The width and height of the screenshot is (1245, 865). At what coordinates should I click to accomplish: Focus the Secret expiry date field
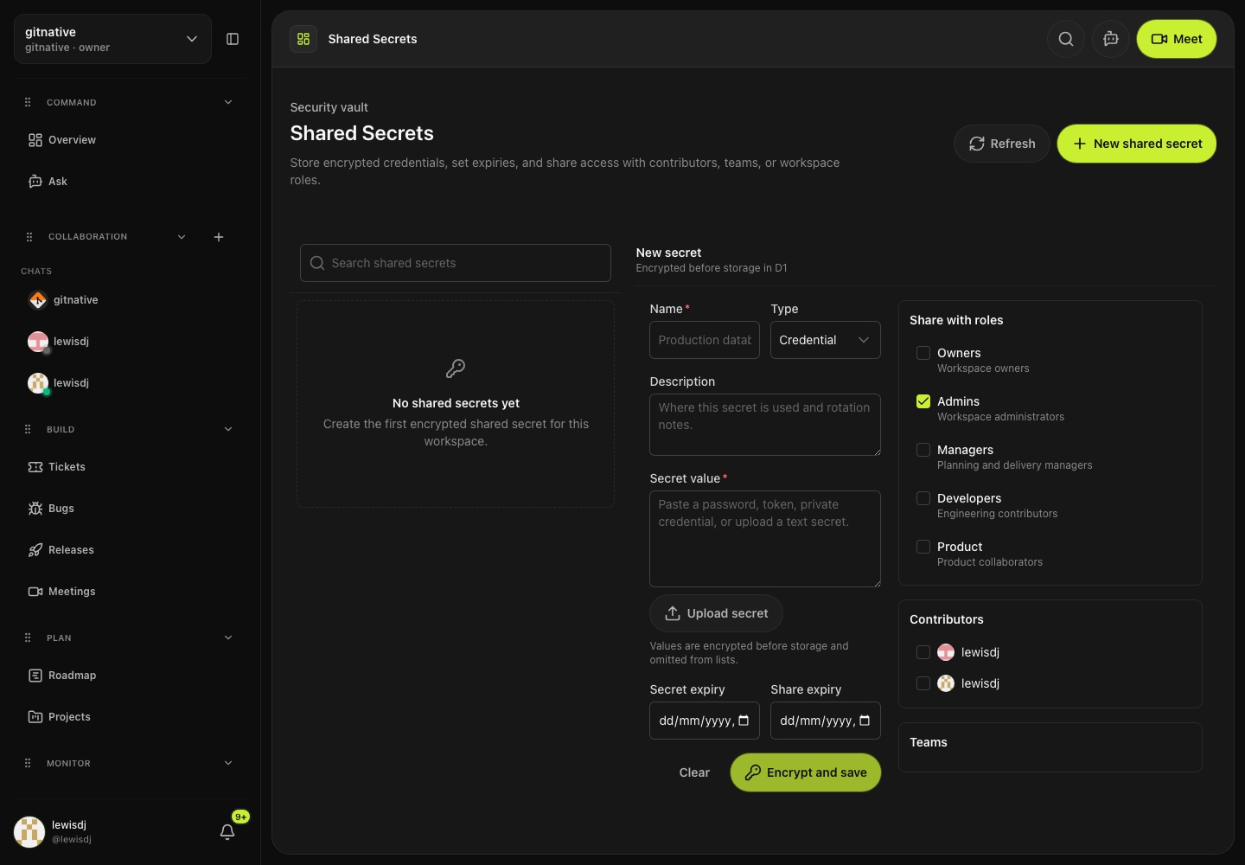point(705,721)
